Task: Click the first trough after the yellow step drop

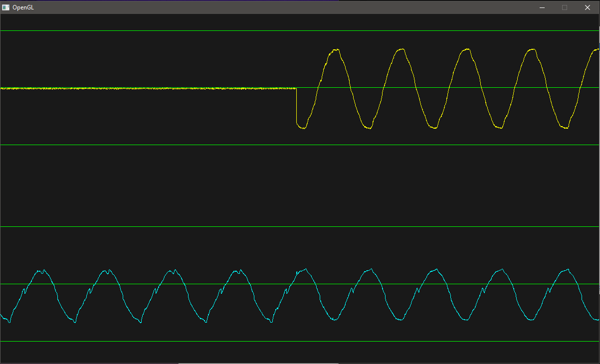Action: point(302,128)
